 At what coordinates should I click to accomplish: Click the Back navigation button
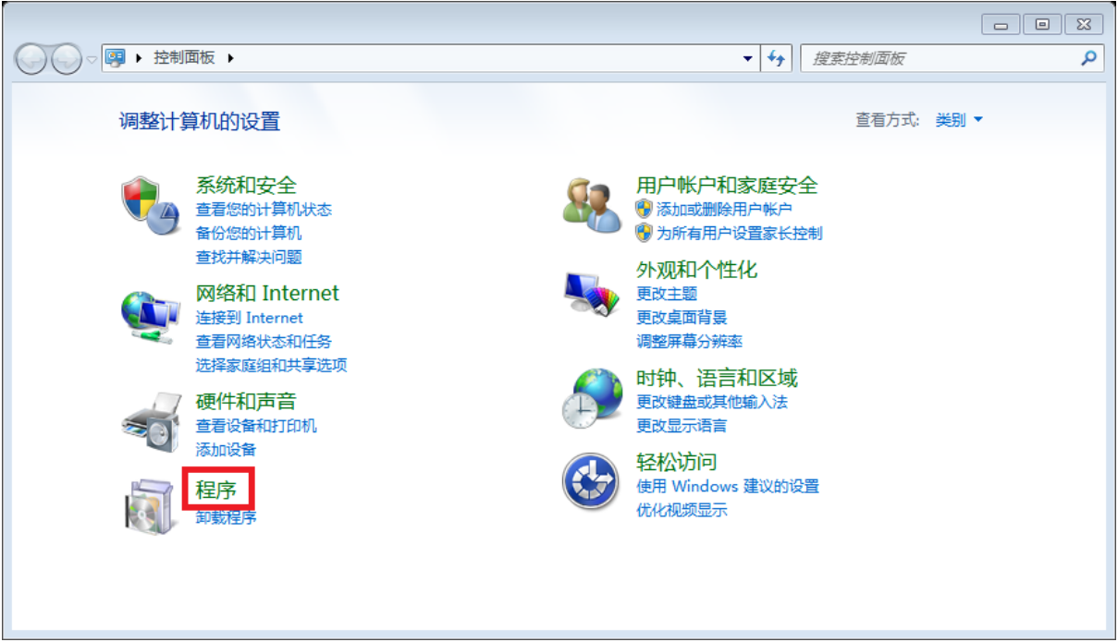click(32, 60)
